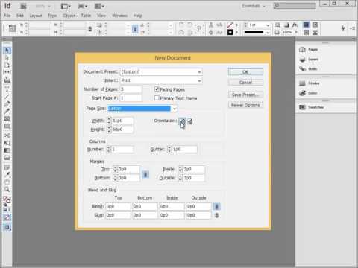This screenshot has height=268, width=358.
Task: Click OK in the New Document dialog
Action: 245,72
